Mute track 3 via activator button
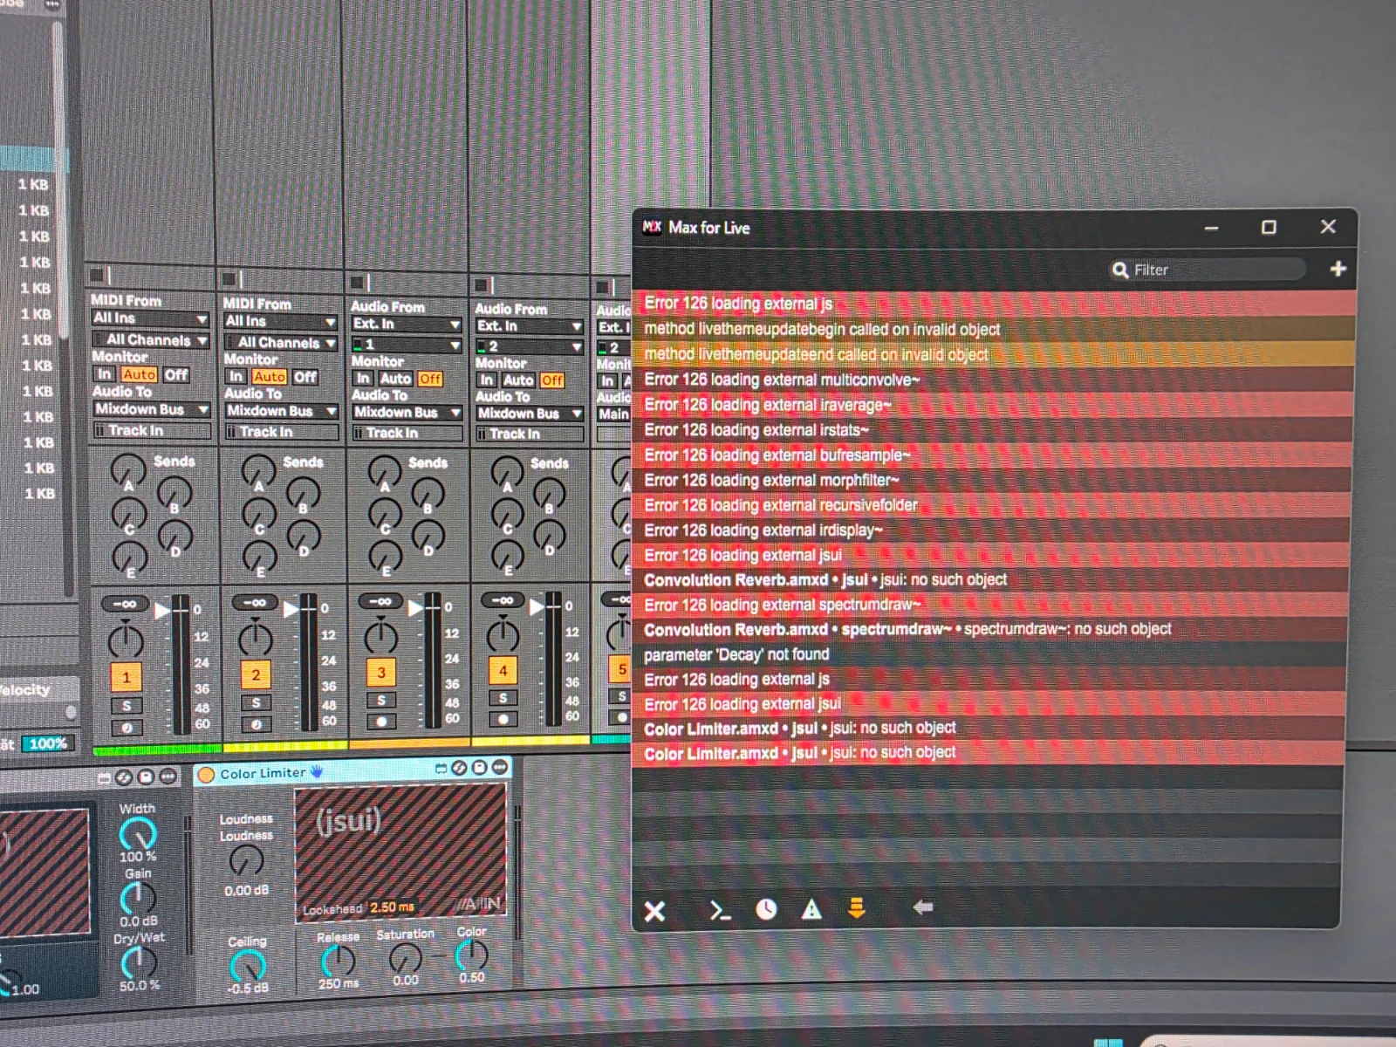The width and height of the screenshot is (1396, 1047). [381, 672]
